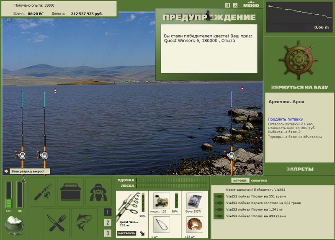Click the Квест закончен! Победитель Vlad53 line
The height and width of the screenshot is (240, 335).
pos(255,190)
